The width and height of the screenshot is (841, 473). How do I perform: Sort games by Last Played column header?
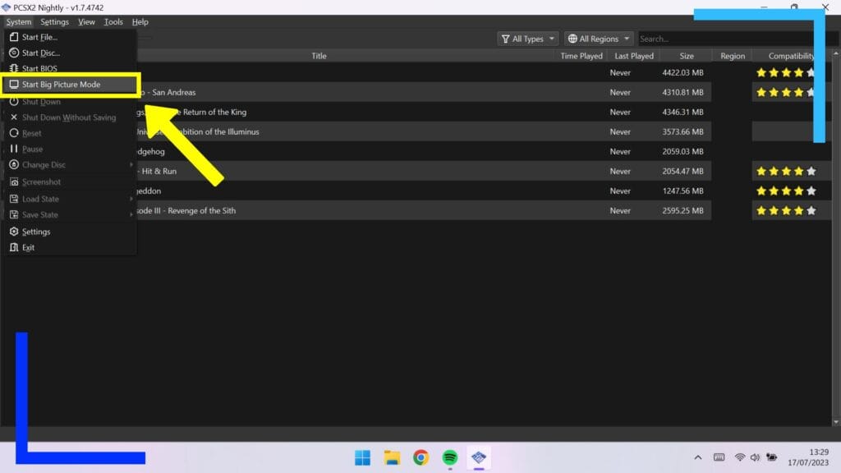634,56
